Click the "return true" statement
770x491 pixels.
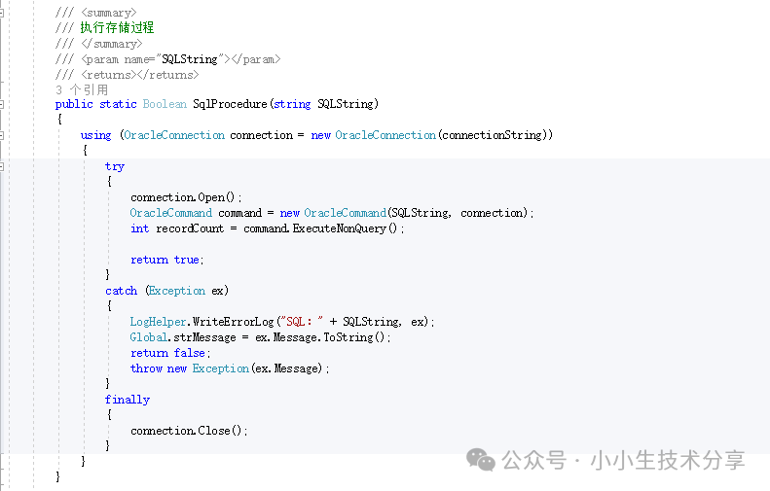click(166, 260)
